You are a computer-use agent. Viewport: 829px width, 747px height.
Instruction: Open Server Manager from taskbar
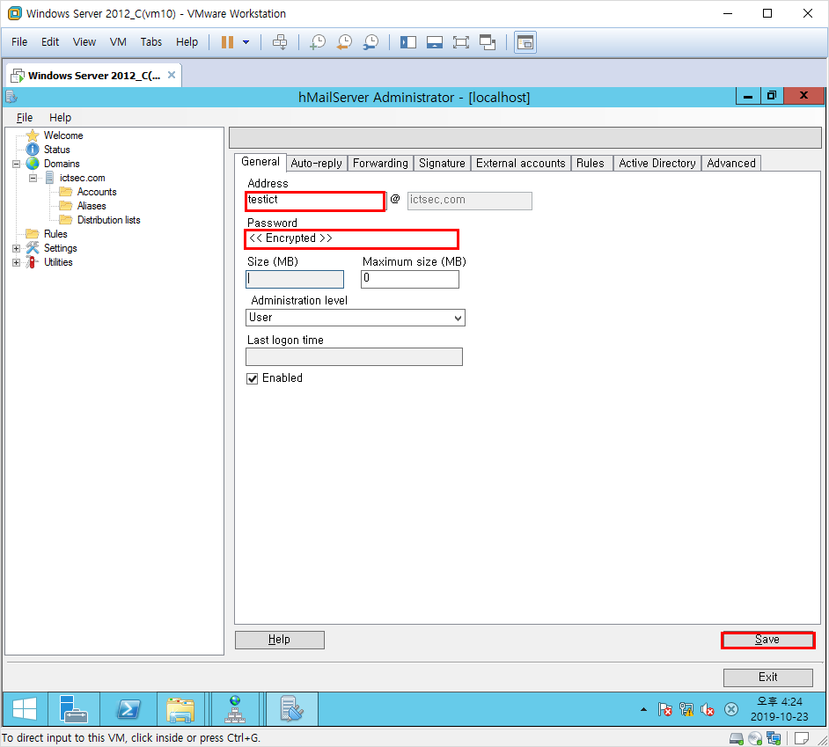click(74, 709)
